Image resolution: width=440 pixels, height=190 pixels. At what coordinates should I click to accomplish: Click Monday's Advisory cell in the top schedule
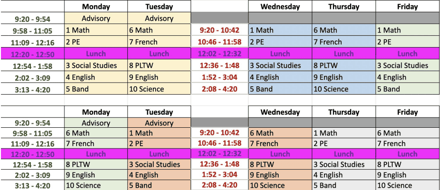[x=96, y=18]
